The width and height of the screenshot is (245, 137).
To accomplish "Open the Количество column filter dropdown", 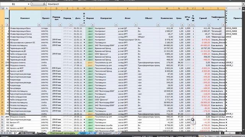I will (x=172, y=25).
